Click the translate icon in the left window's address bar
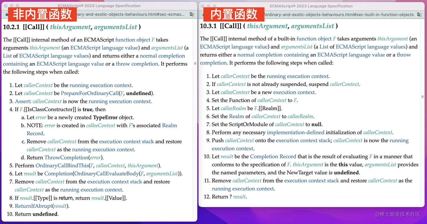The height and width of the screenshot is (224, 427). (x=192, y=14)
